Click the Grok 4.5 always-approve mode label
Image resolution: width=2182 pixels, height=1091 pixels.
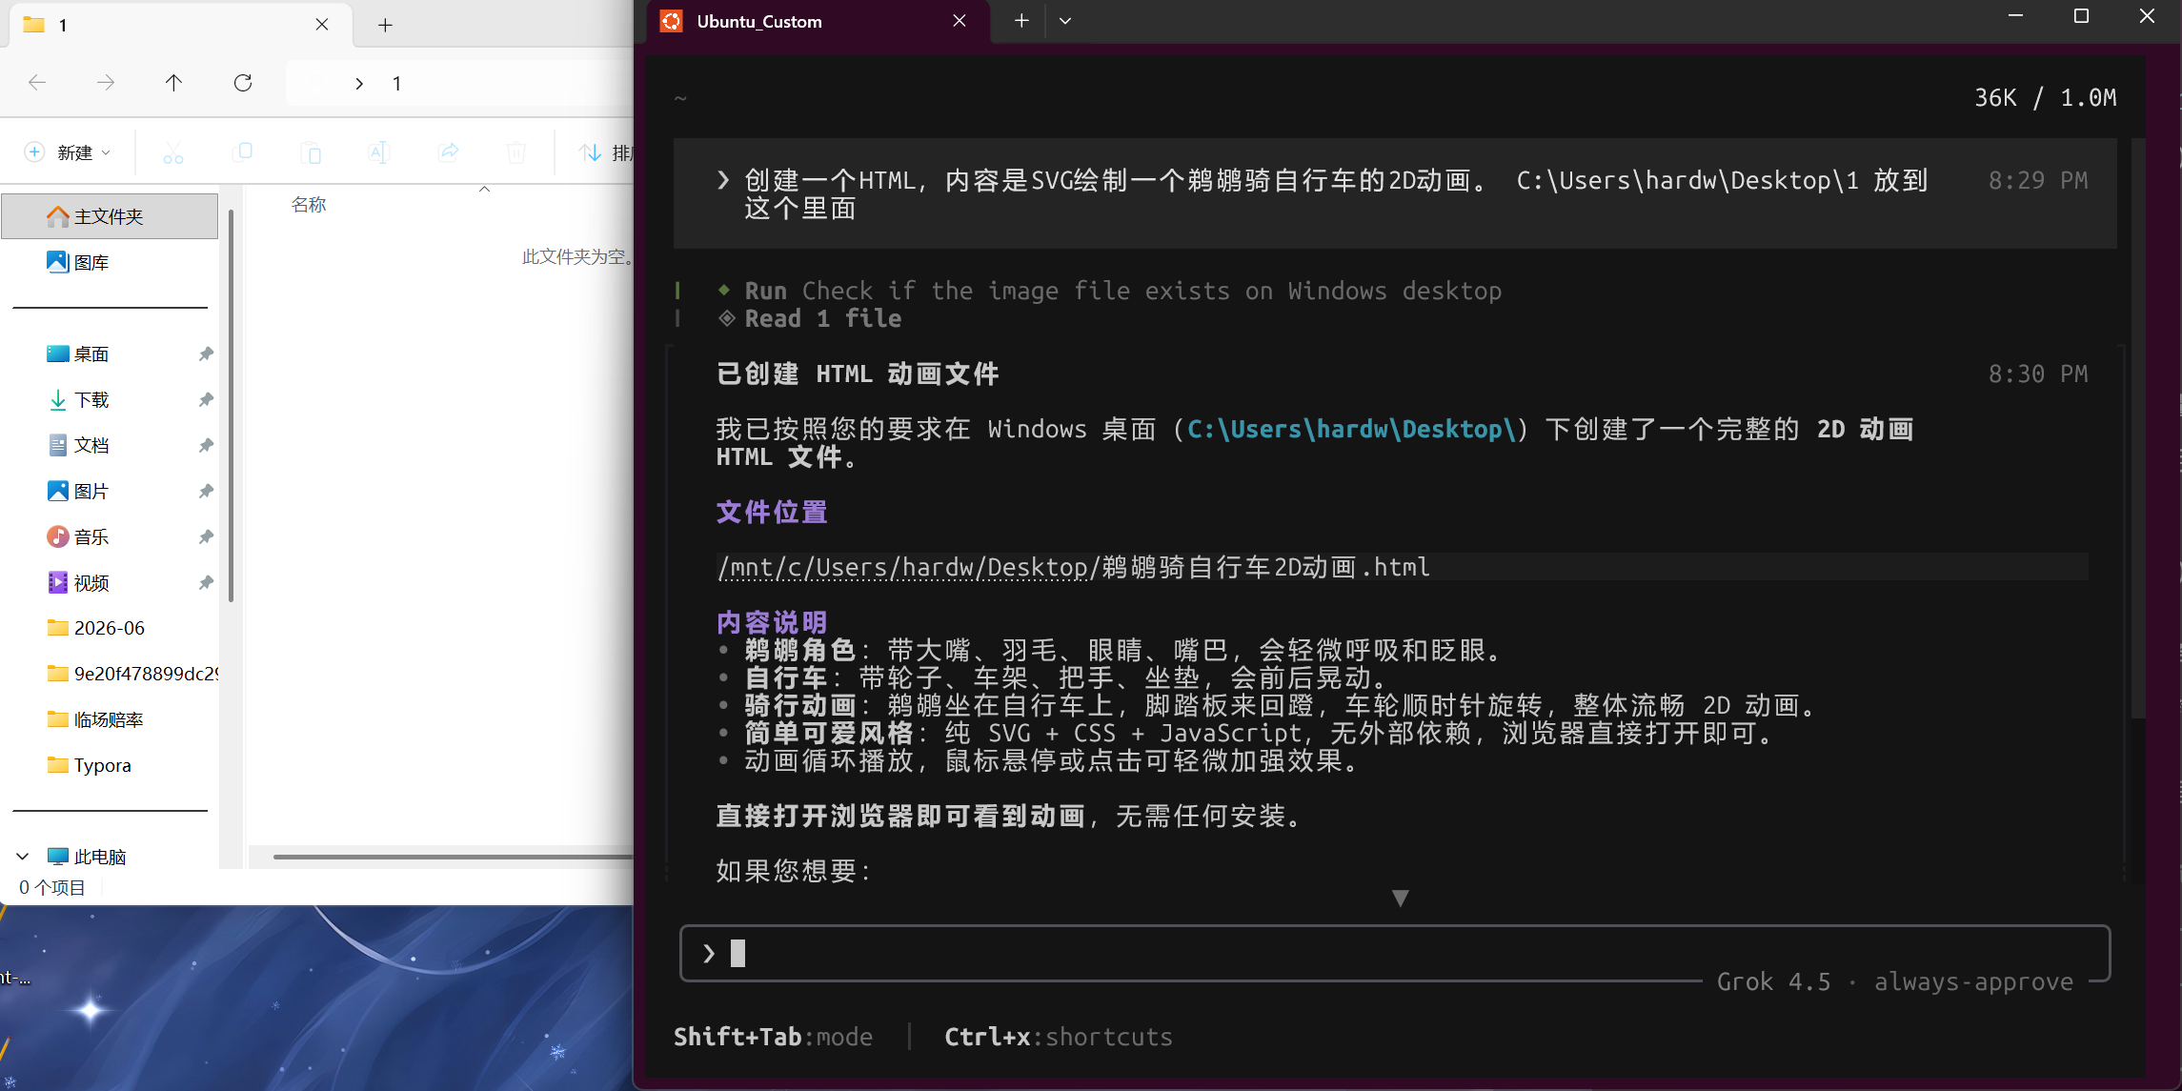(1895, 981)
